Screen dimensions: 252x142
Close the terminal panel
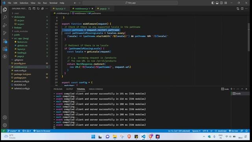point(246,89)
